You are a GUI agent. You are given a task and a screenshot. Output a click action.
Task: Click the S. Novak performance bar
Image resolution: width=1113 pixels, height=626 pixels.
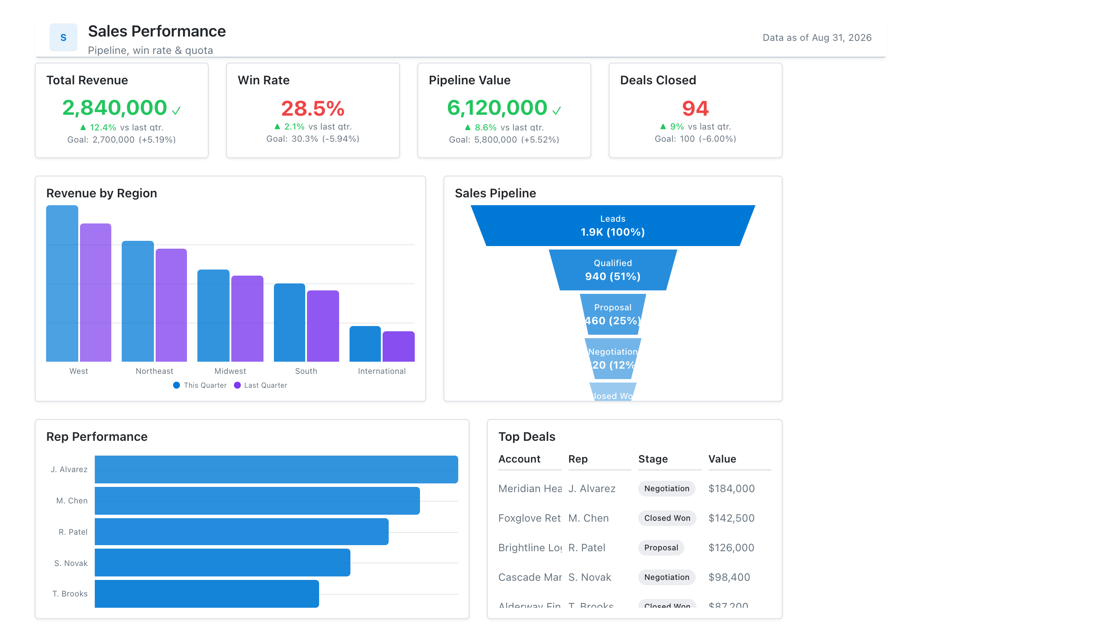[x=223, y=563]
